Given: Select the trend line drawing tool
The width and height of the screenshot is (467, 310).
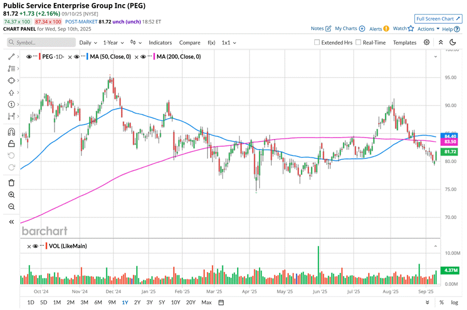Looking at the screenshot, I should [x=11, y=56].
